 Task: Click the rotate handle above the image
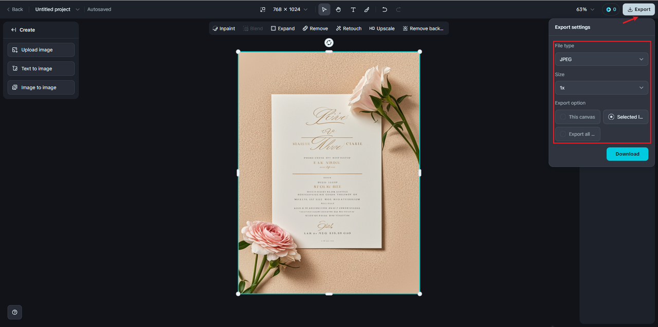click(x=329, y=43)
